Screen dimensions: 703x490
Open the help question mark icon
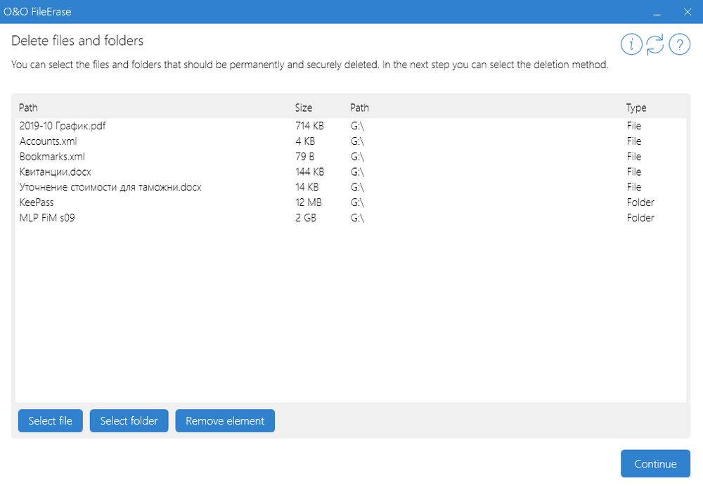(x=678, y=45)
